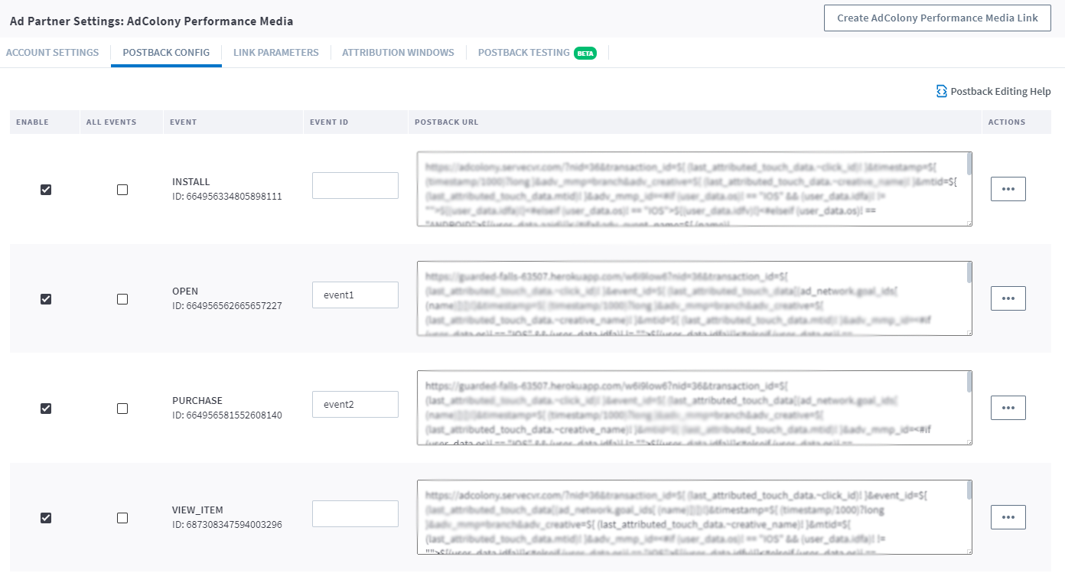Click the ID 687308347594003296 text
1065x583 pixels.
click(x=227, y=525)
